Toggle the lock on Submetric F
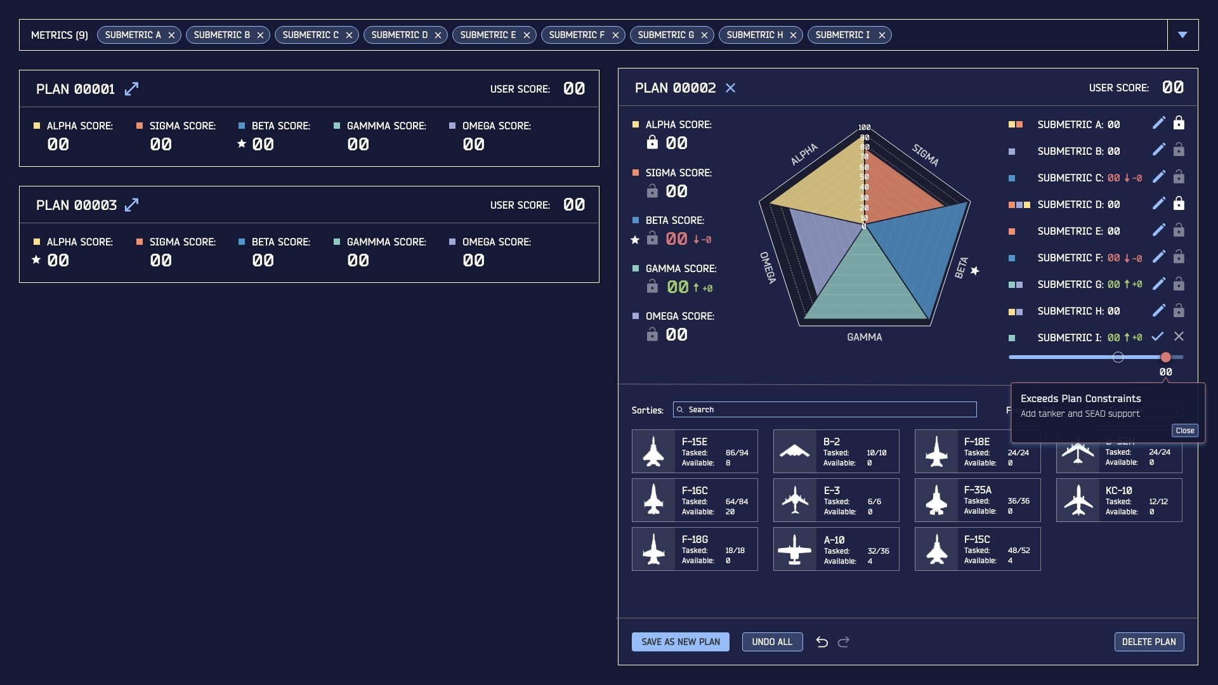Screen dimensions: 1218x685 coord(1179,256)
